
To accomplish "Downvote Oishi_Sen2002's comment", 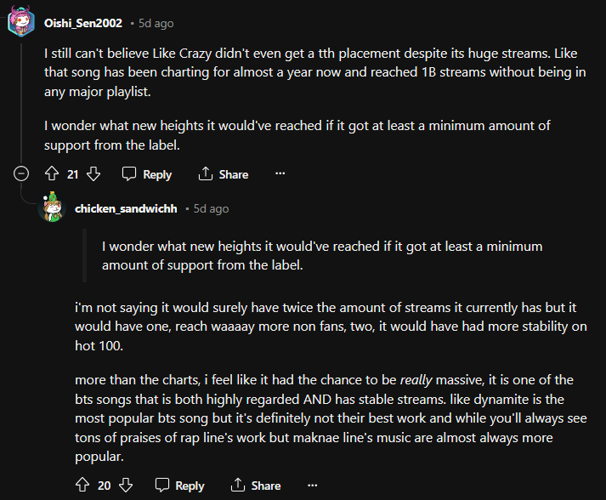I will [x=93, y=174].
